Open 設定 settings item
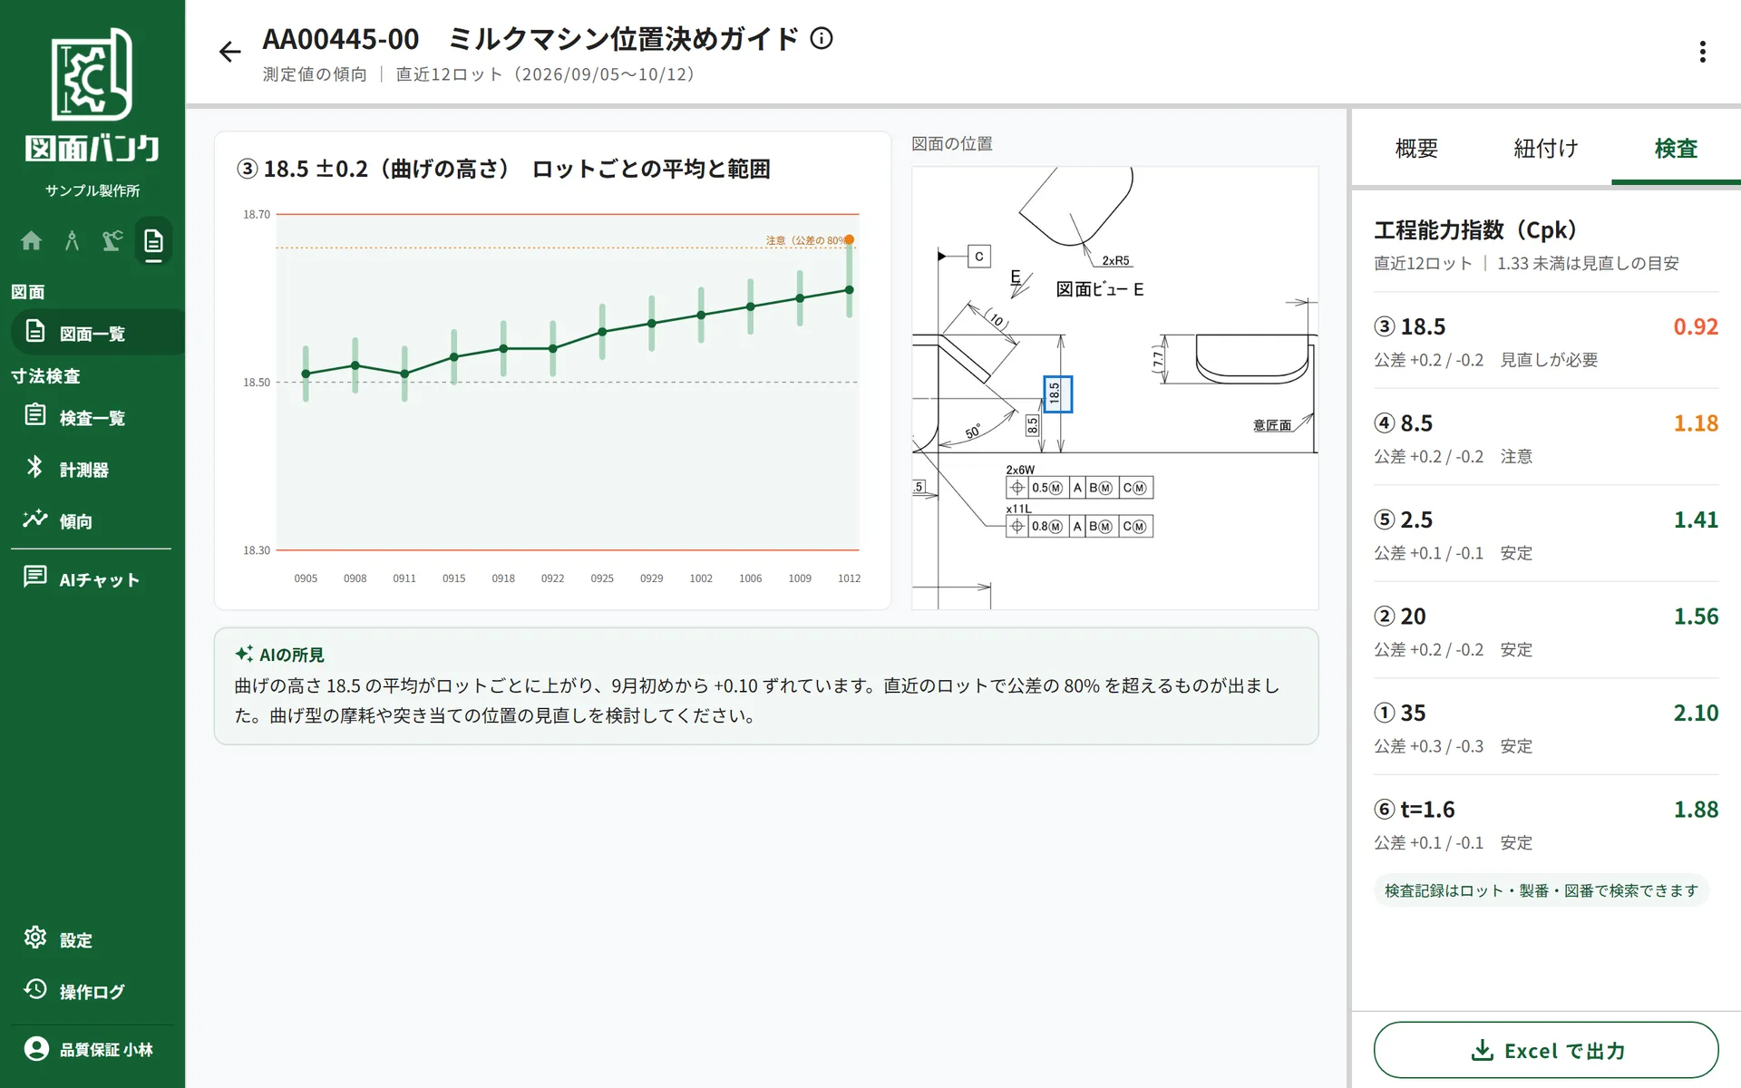 (x=91, y=939)
